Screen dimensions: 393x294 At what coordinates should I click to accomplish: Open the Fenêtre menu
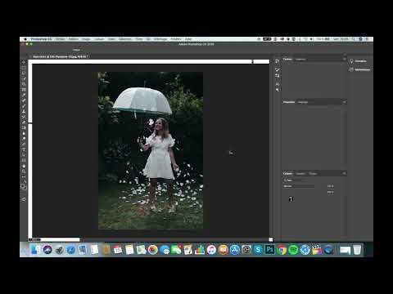pyautogui.click(x=175, y=39)
